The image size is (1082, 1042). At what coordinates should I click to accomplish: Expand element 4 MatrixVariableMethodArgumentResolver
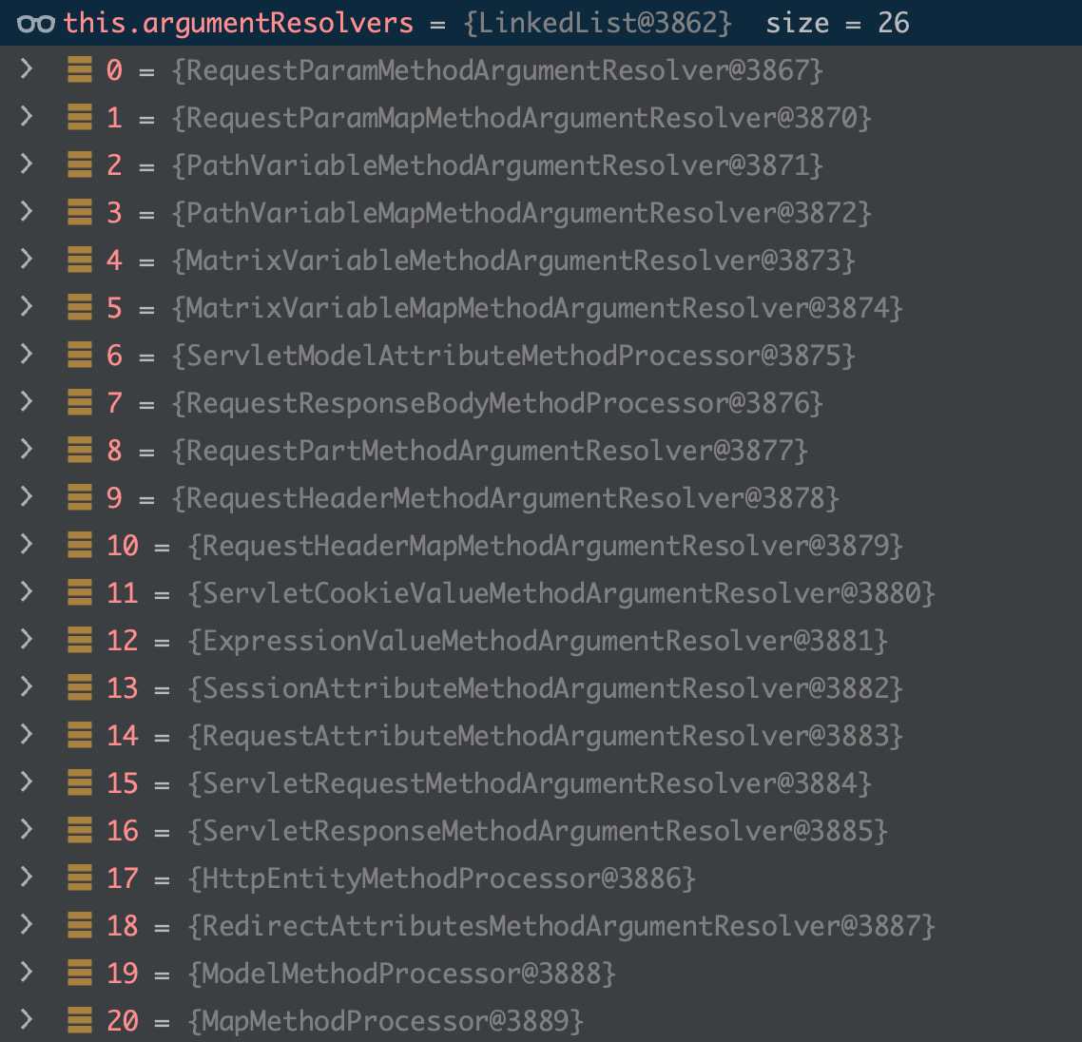click(27, 259)
